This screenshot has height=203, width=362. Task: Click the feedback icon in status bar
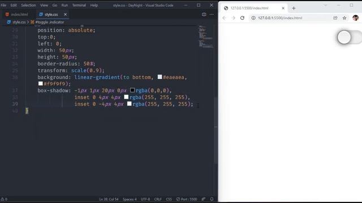click(204, 199)
